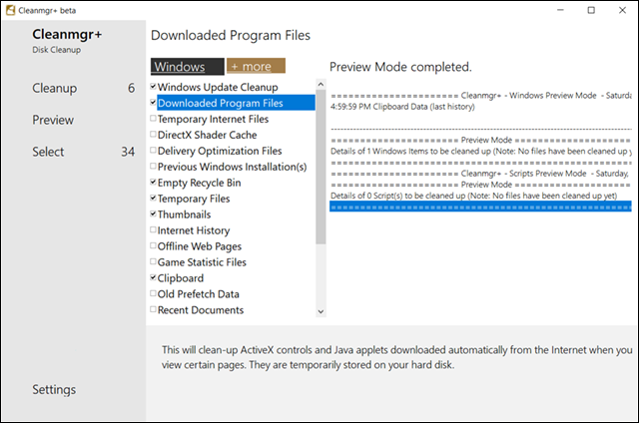Image resolution: width=639 pixels, height=423 pixels.
Task: Click the 'Details of 1 Windows Items' log line
Action: coord(481,151)
